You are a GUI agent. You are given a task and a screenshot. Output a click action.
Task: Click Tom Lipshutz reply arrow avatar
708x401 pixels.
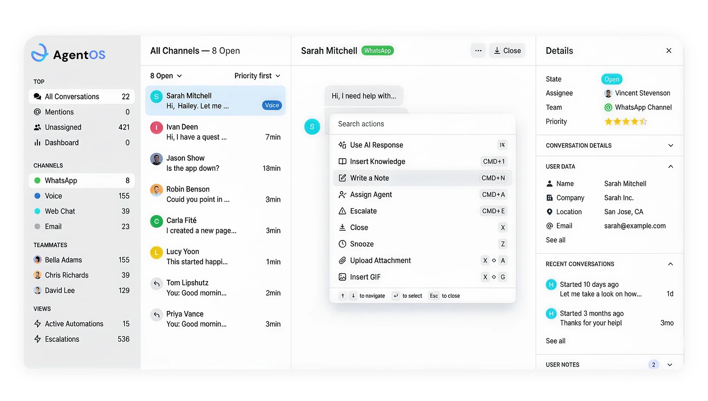(x=156, y=284)
